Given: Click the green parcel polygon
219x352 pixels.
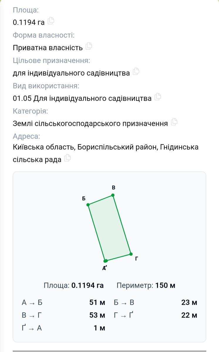Looking at the screenshot, I should (x=109, y=228).
